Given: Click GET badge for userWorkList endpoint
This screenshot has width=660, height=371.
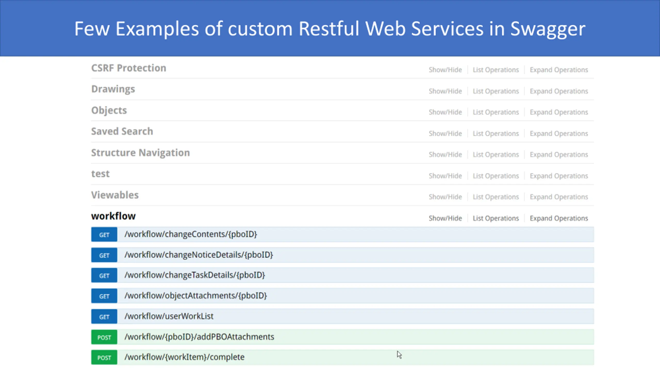Looking at the screenshot, I should click(x=104, y=317).
